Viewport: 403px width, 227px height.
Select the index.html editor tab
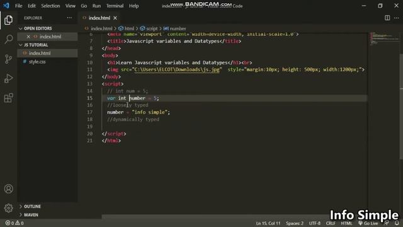point(99,18)
